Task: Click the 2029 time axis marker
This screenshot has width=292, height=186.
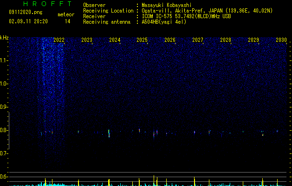Action: 253,40
